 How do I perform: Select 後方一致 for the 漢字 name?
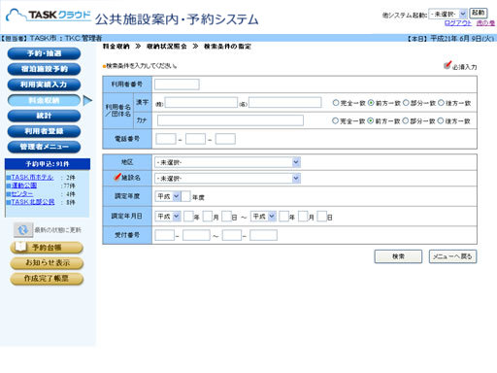[441, 103]
